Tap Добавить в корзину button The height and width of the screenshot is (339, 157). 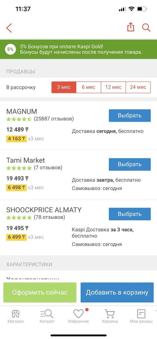point(117,292)
